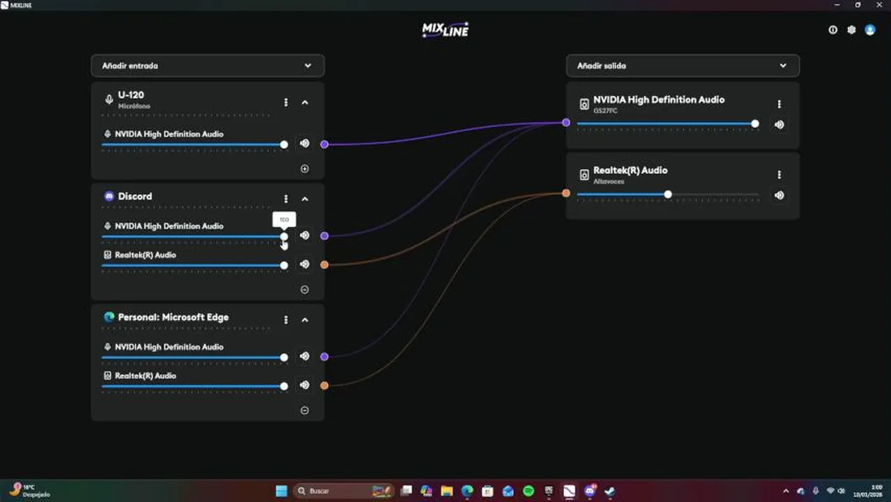Mute Microsoft Edge Realtek(R) Audio route

(x=305, y=385)
